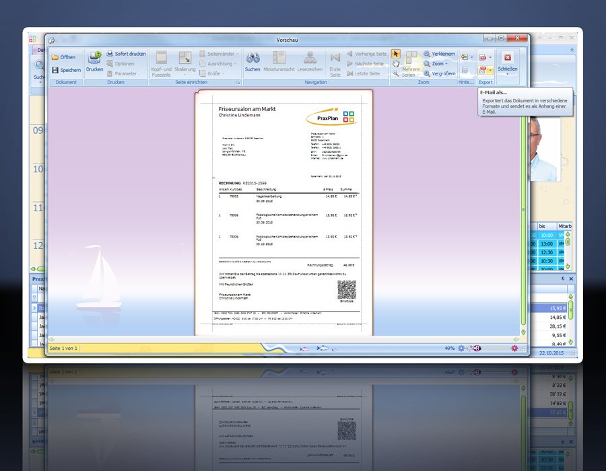
Task: Click the invoice page preview
Action: pyautogui.click(x=283, y=213)
